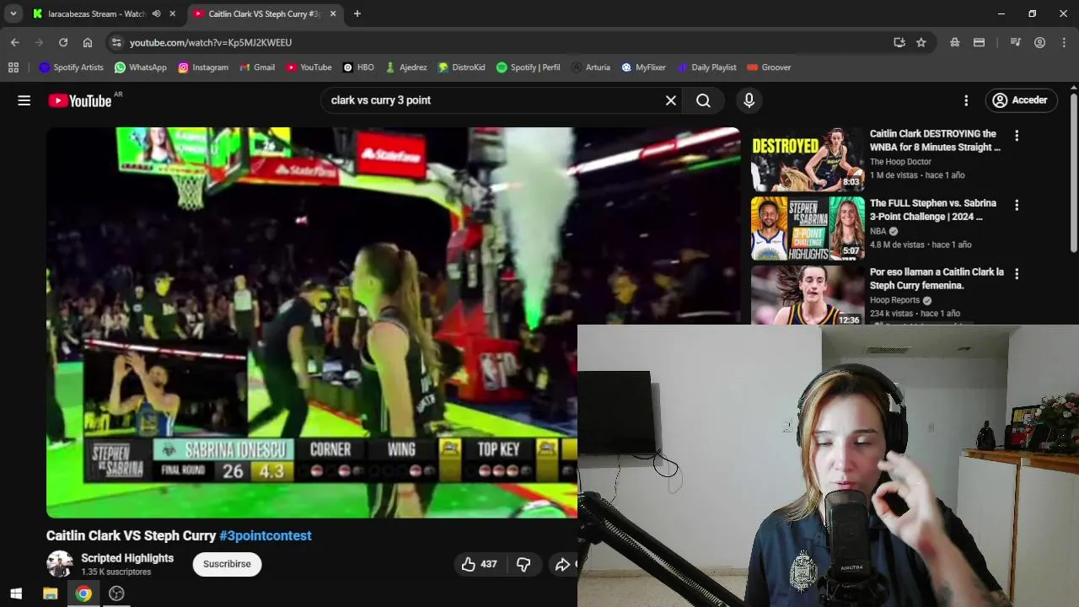Open the apps grid icon in bookmarks bar
Screen dimensions: 1079x607
click(x=13, y=67)
